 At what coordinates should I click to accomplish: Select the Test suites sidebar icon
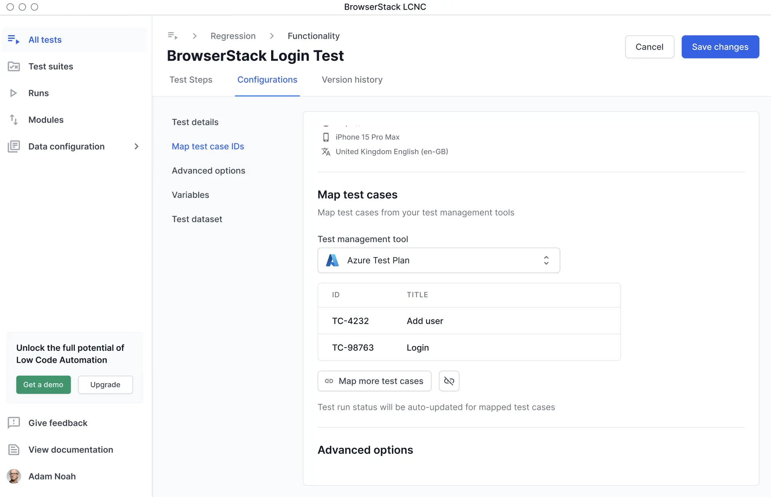(x=14, y=66)
